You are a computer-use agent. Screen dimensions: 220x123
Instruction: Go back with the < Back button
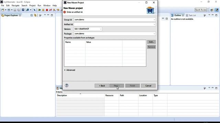pos(102,86)
